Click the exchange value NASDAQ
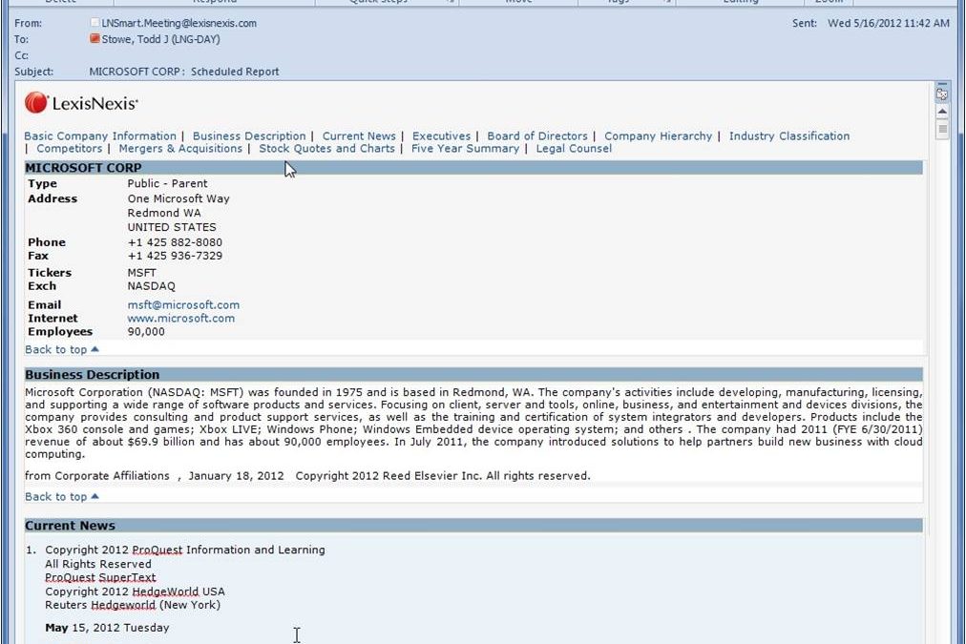The width and height of the screenshot is (966, 644). pos(152,286)
